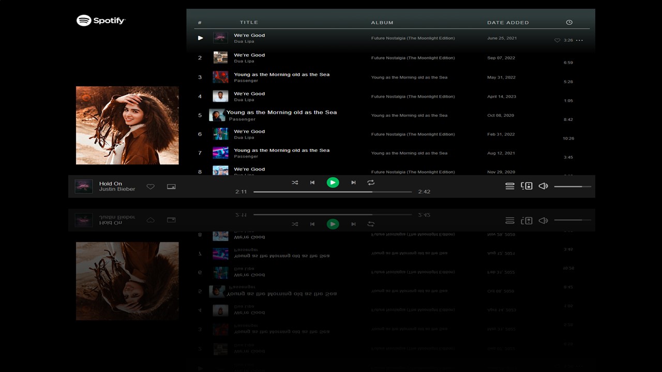Toggle repeat mode
The width and height of the screenshot is (662, 372).
pyautogui.click(x=371, y=182)
